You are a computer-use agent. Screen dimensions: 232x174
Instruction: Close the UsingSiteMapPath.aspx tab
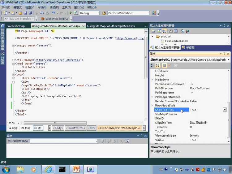point(84,26)
